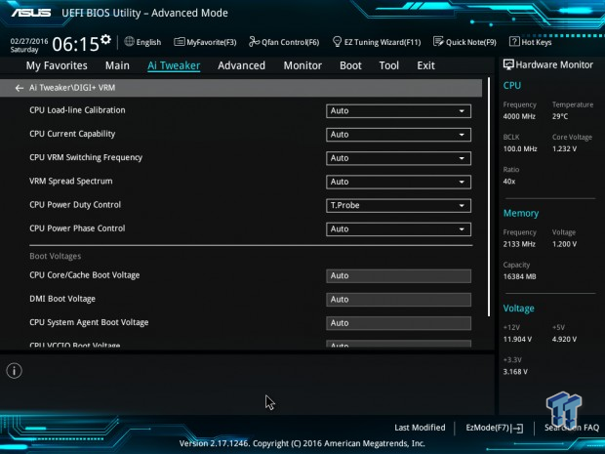Image resolution: width=605 pixels, height=454 pixels.
Task: Go to the Boot tab
Action: 350,65
